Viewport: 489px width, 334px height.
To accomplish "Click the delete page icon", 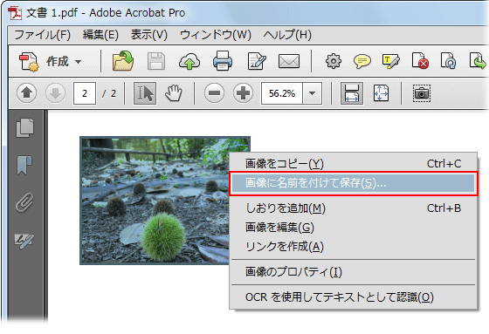I will pyautogui.click(x=420, y=61).
